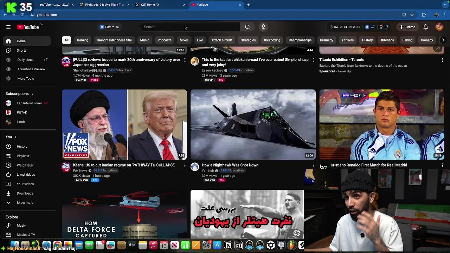Click into the YouTube search field
450x253 pixels.
[x=190, y=27]
